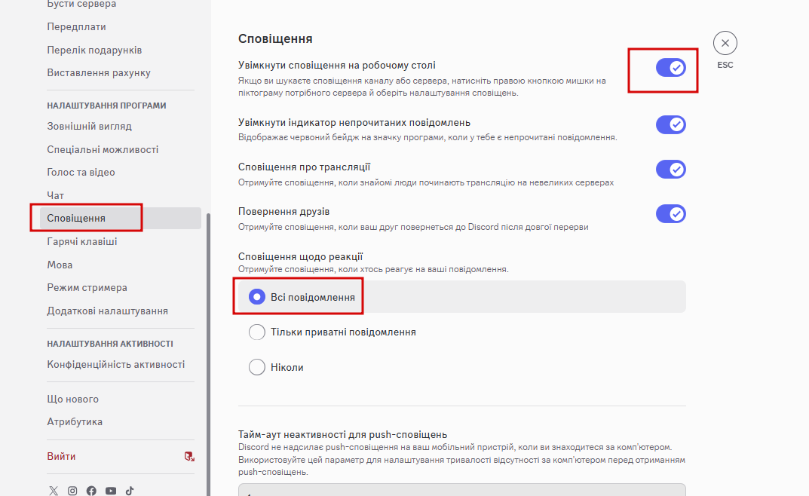
Task: Turn off stream notifications toggle
Action: pyautogui.click(x=670, y=170)
